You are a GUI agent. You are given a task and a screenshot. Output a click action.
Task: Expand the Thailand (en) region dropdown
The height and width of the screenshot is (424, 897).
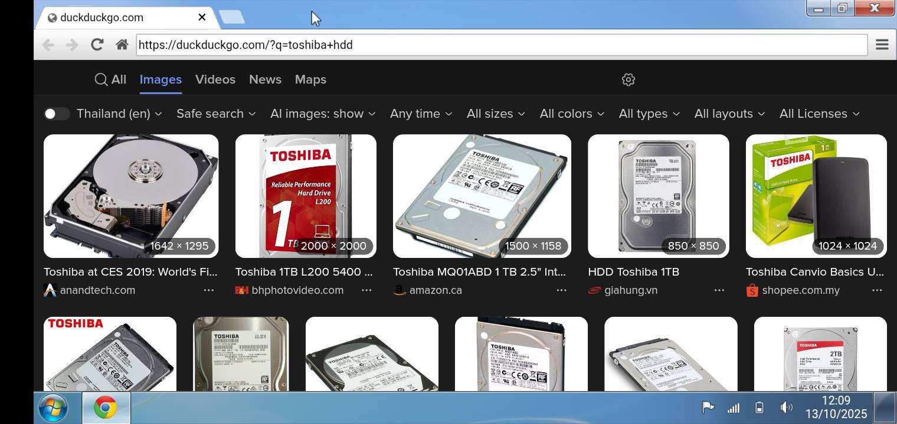tap(119, 114)
